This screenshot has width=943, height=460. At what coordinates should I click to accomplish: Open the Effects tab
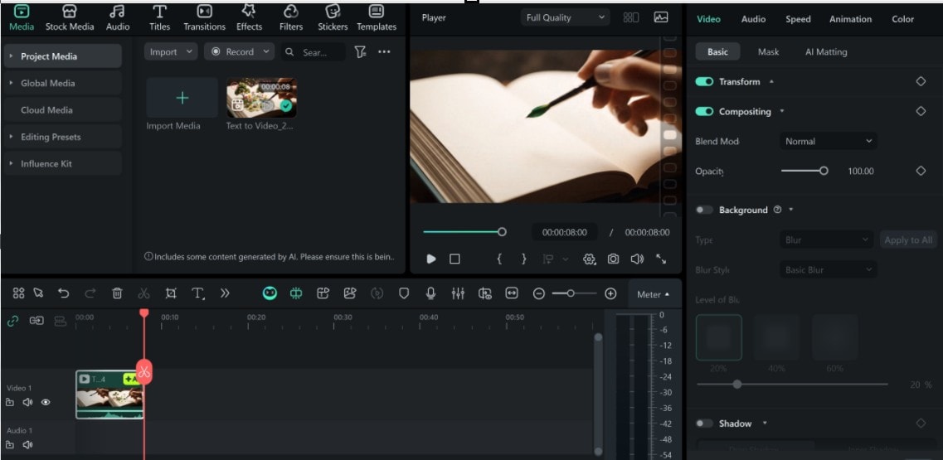[x=249, y=18]
